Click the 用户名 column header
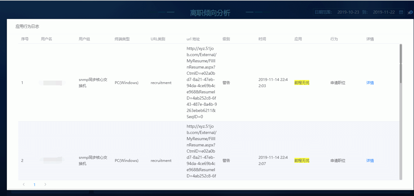414x196 pixels. [46, 39]
